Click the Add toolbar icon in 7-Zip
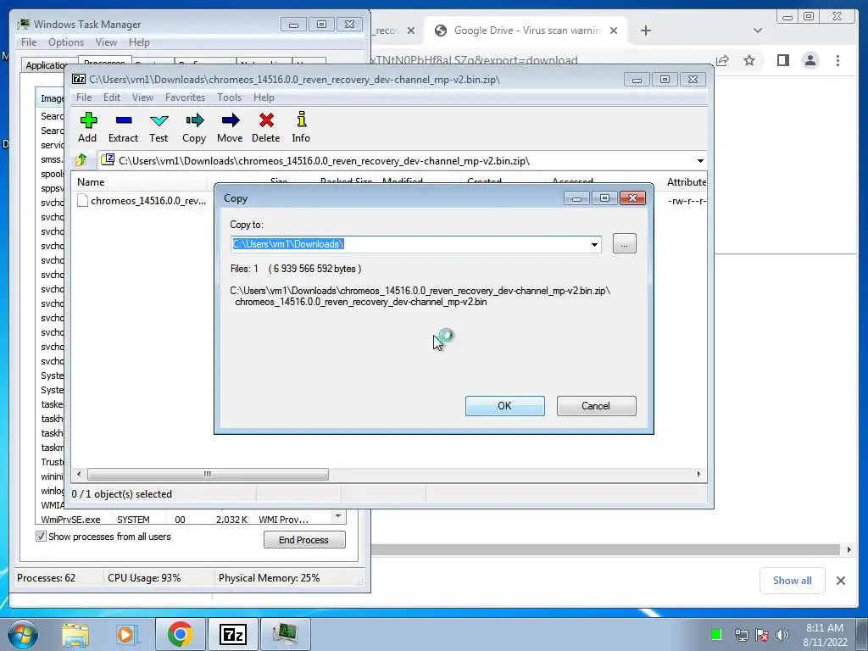The image size is (868, 651). pos(87,127)
